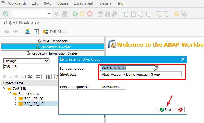Viewport: 204px width, 123px height.
Task: Click the Print toolbar icon
Action: pos(100,14)
